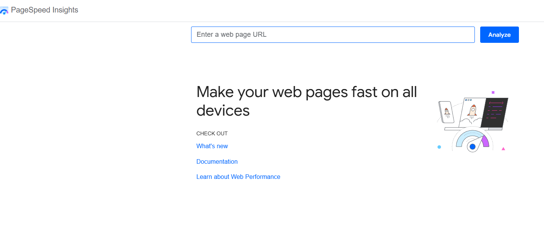
Task: Click the dark code-editor panel in the illustration
Action: point(495,111)
